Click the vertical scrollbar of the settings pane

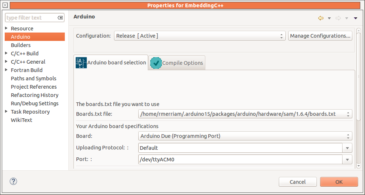(358, 76)
